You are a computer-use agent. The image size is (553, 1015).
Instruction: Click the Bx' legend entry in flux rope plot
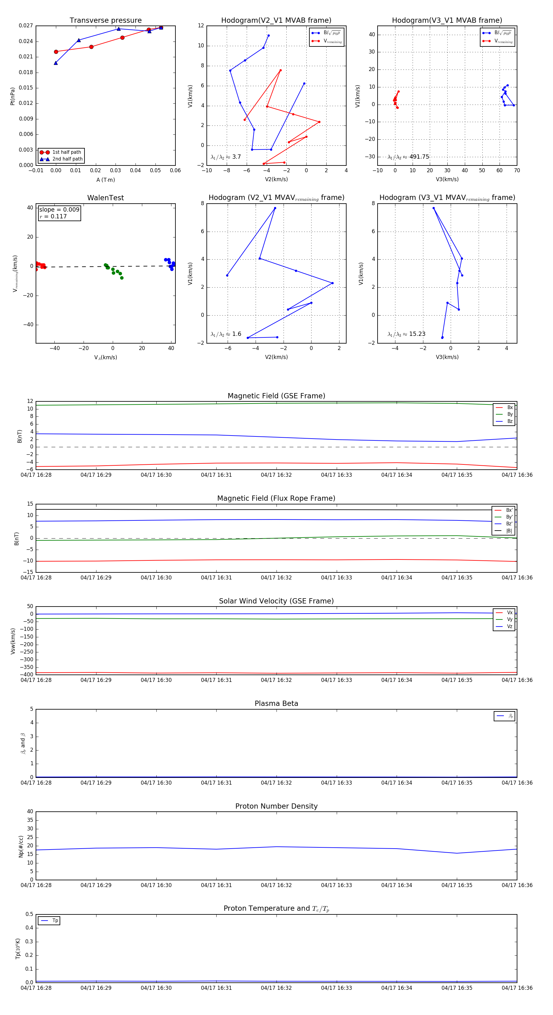504,510
